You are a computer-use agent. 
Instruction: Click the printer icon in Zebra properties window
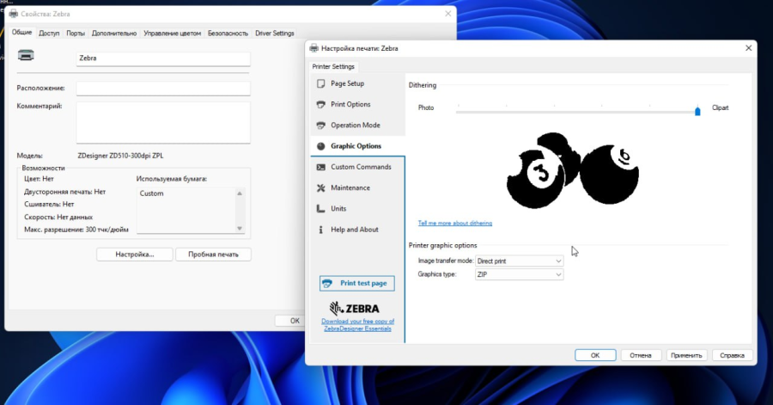pyautogui.click(x=26, y=55)
